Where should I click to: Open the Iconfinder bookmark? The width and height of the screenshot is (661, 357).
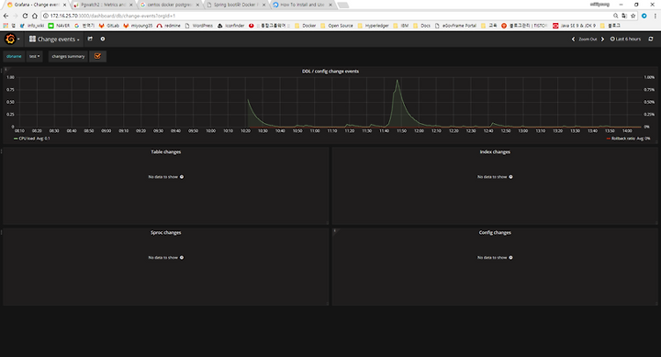[231, 26]
